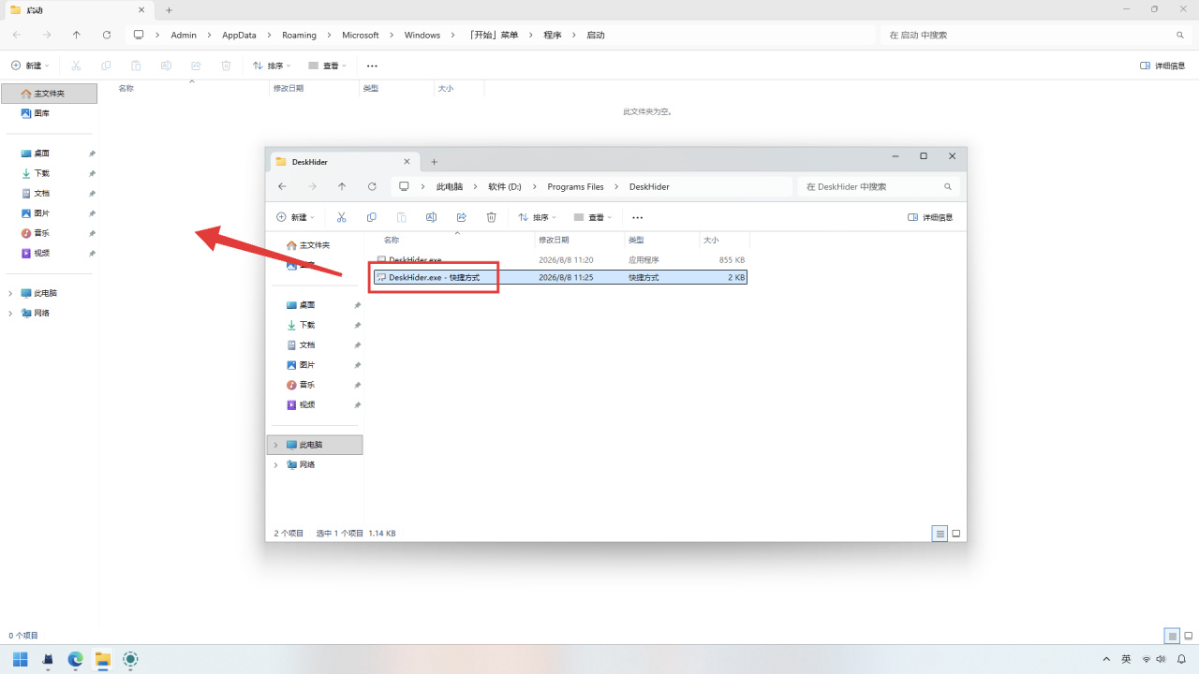Switch 启动 window to details list view
The height and width of the screenshot is (674, 1199).
point(1172,636)
